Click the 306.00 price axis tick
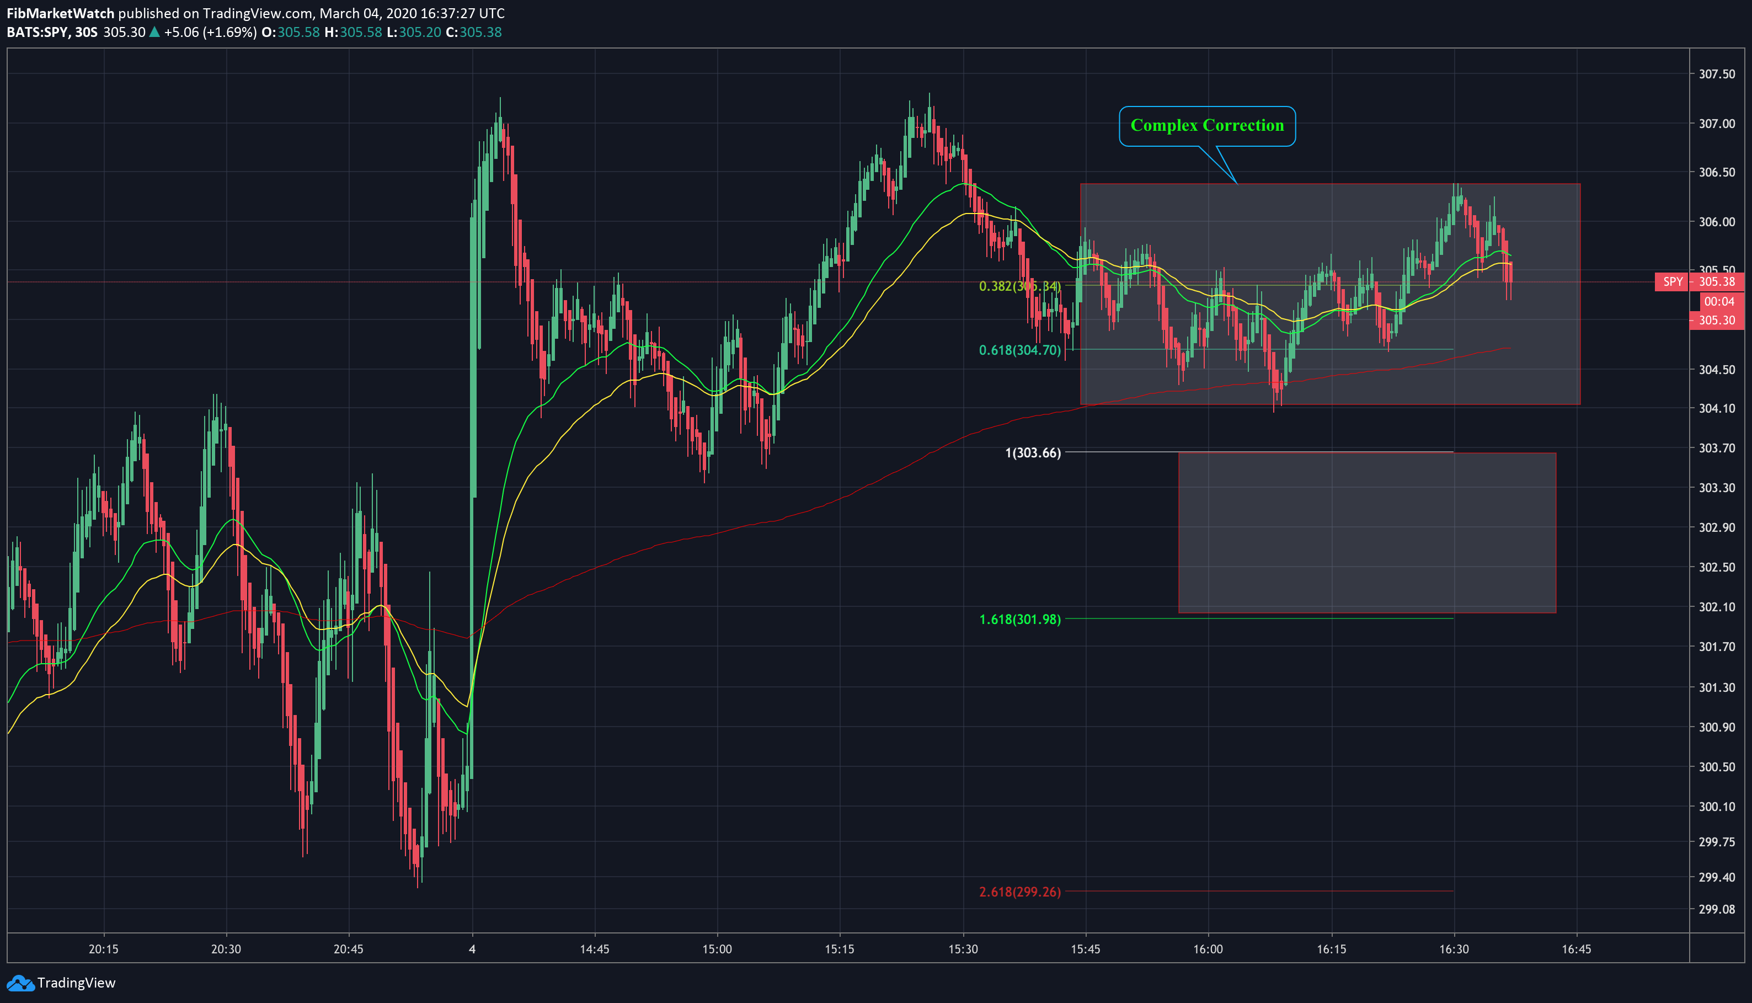This screenshot has width=1752, height=1003. tap(1717, 222)
